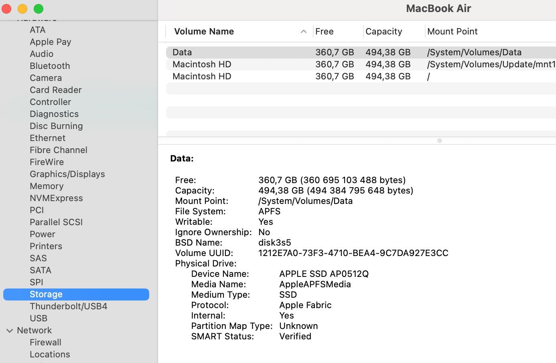Click the Volume UUID value

tap(353, 253)
